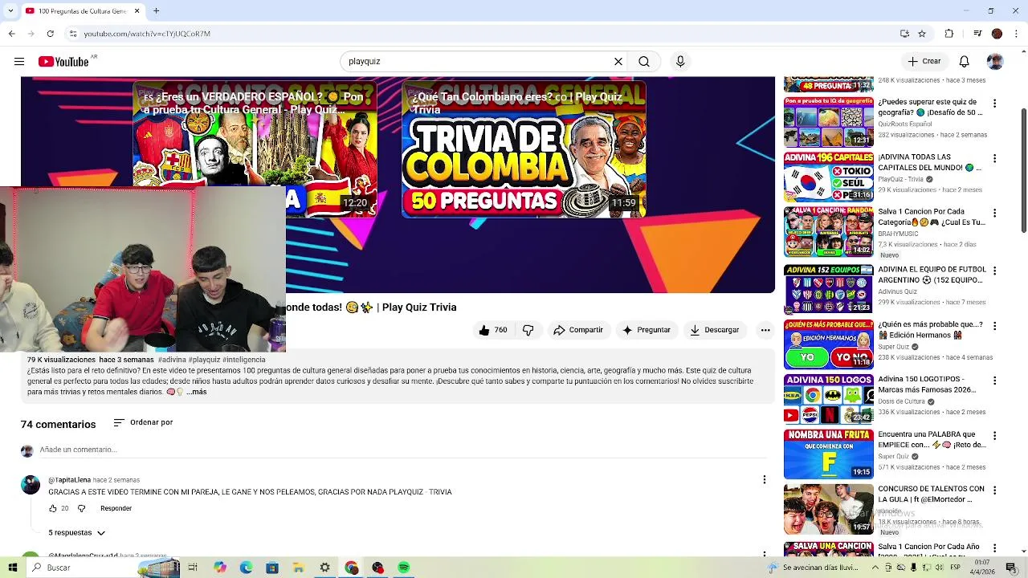The width and height of the screenshot is (1028, 578).
Task: Open options for Edición Hermanos video
Action: point(994,326)
